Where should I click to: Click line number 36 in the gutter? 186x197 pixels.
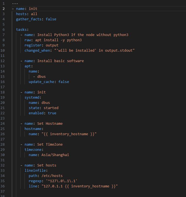pos(2,186)
